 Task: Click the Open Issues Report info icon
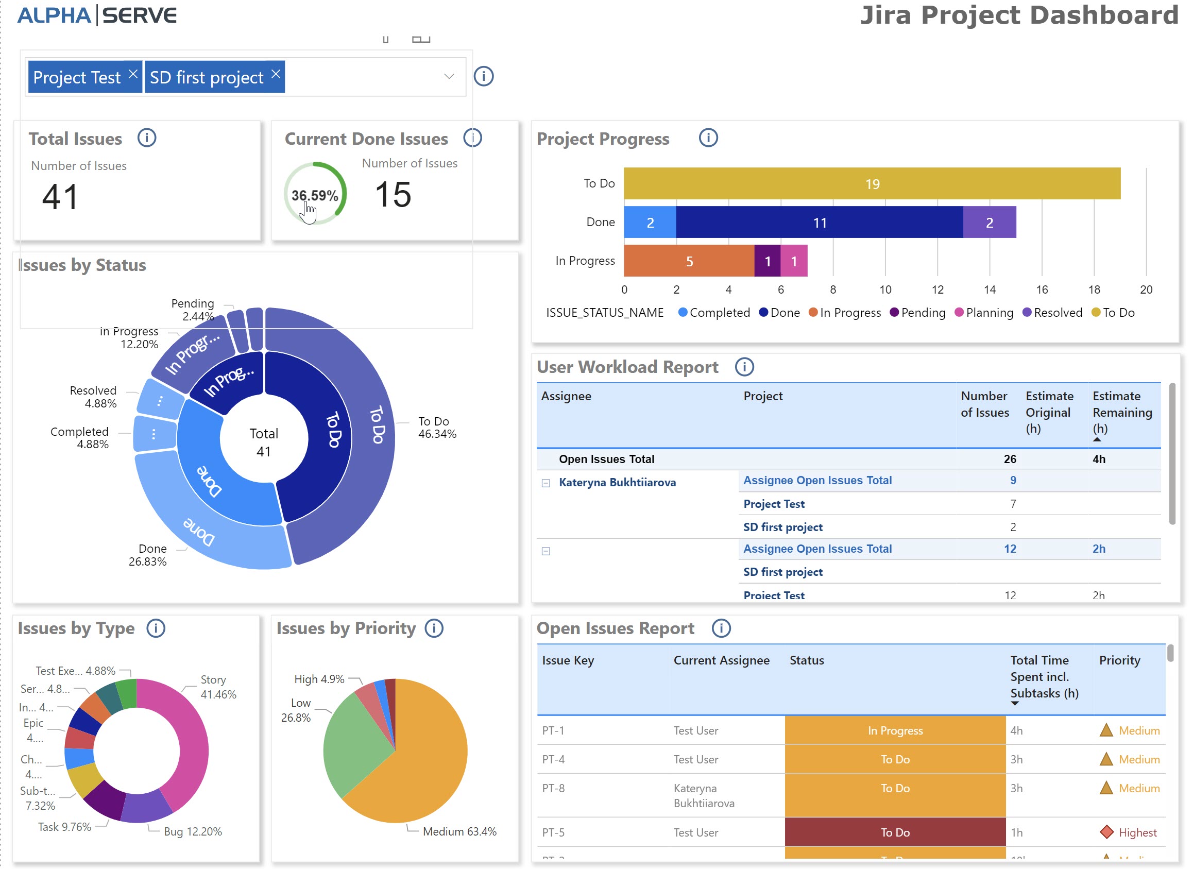(721, 627)
